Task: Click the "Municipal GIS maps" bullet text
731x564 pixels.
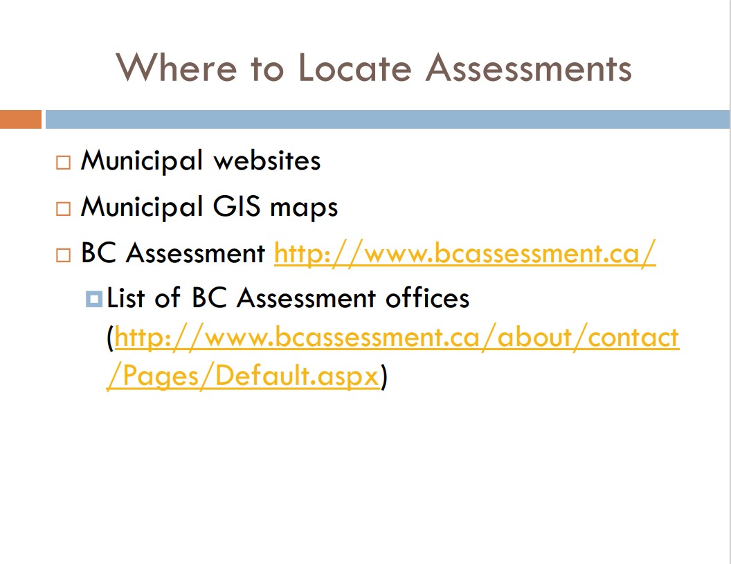Action: (x=209, y=206)
